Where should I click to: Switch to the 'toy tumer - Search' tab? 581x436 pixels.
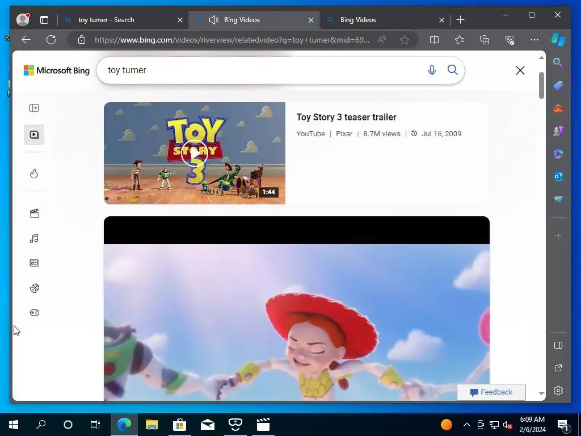pos(106,20)
